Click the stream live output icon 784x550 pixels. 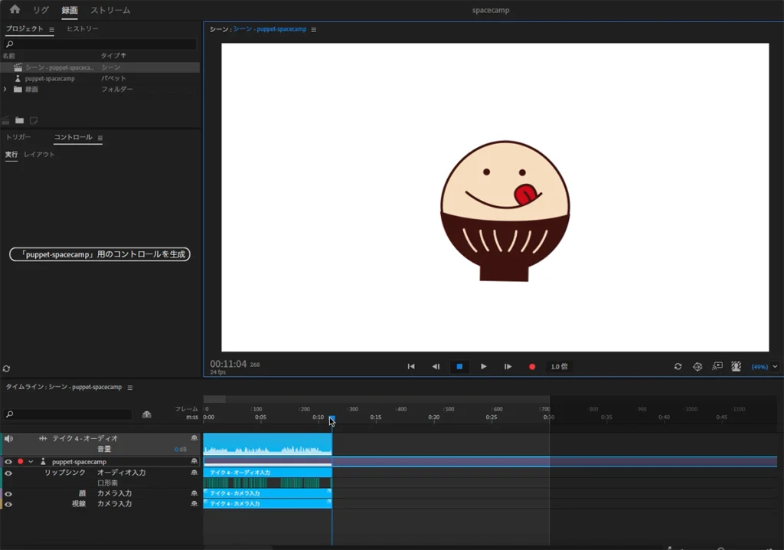[x=717, y=367]
